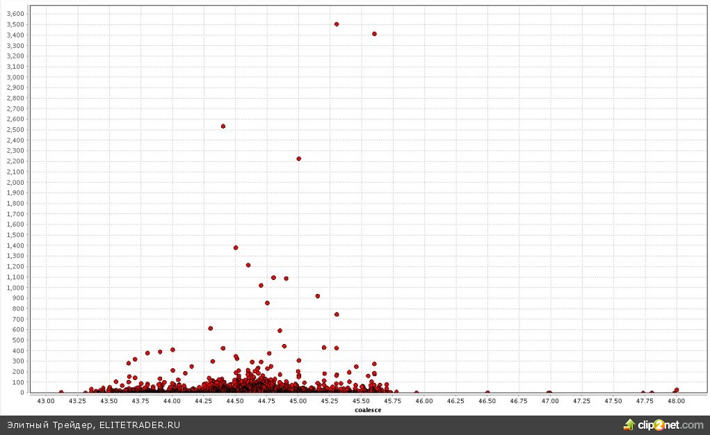710x435 pixels.
Task: Select the 43.00 x-axis tick label
Action: (46, 401)
